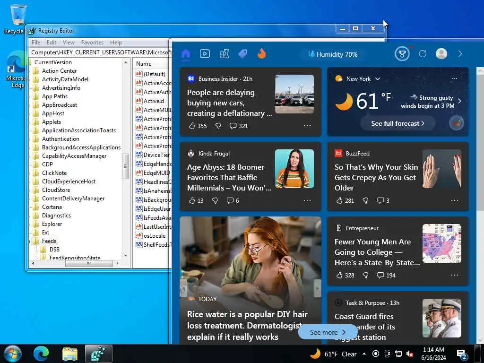Expand the widgets panel with chevron arrow

(x=460, y=54)
